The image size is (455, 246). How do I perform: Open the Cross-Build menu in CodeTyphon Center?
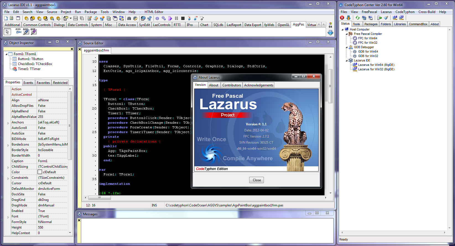pyautogui.click(x=427, y=12)
